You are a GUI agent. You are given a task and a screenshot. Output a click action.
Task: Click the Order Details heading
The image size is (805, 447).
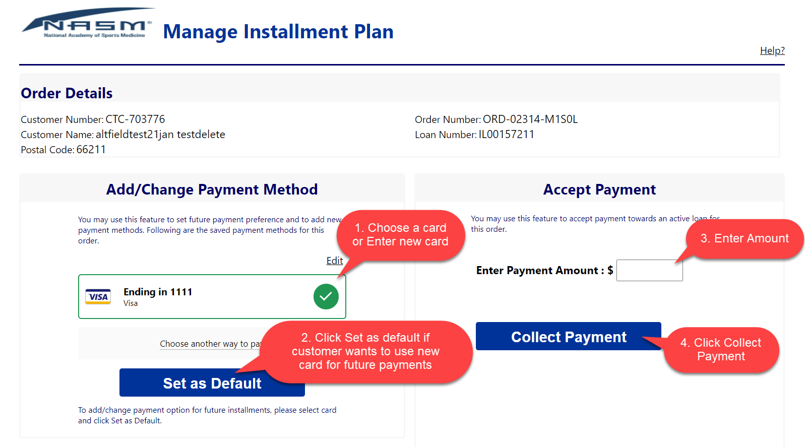click(67, 93)
